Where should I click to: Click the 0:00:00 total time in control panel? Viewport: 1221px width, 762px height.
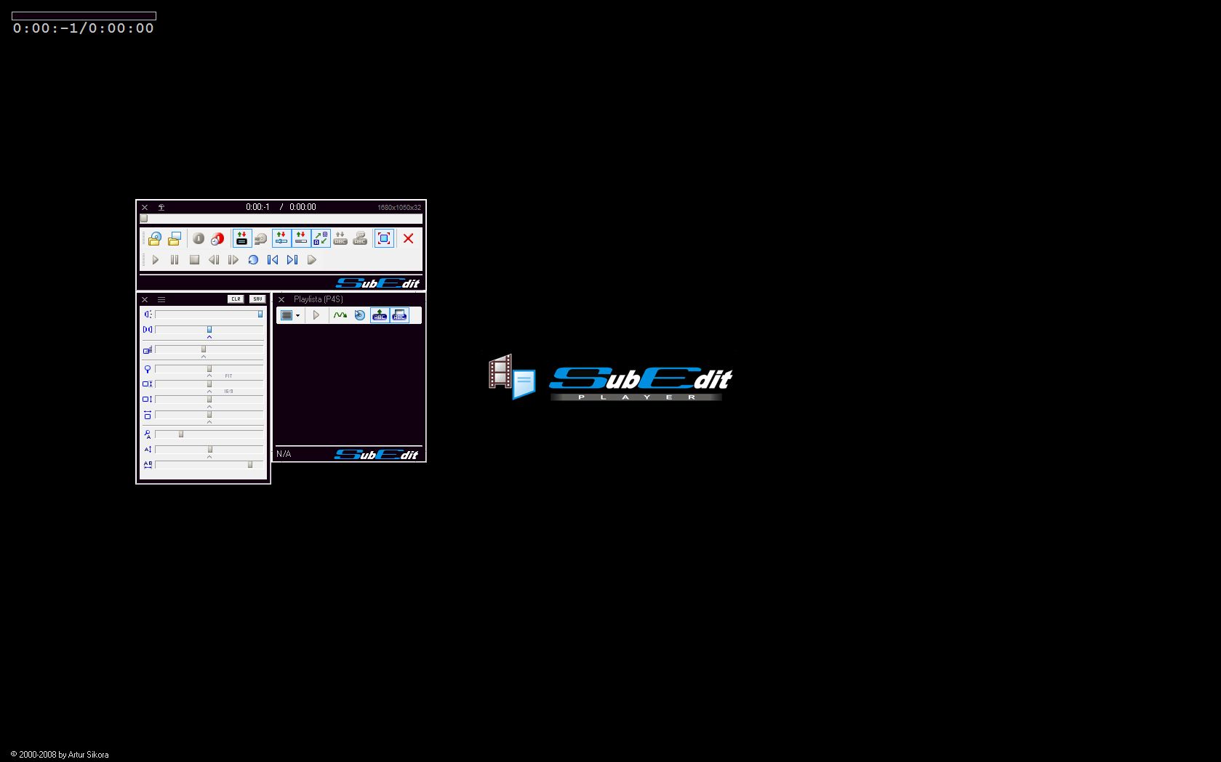pos(303,207)
